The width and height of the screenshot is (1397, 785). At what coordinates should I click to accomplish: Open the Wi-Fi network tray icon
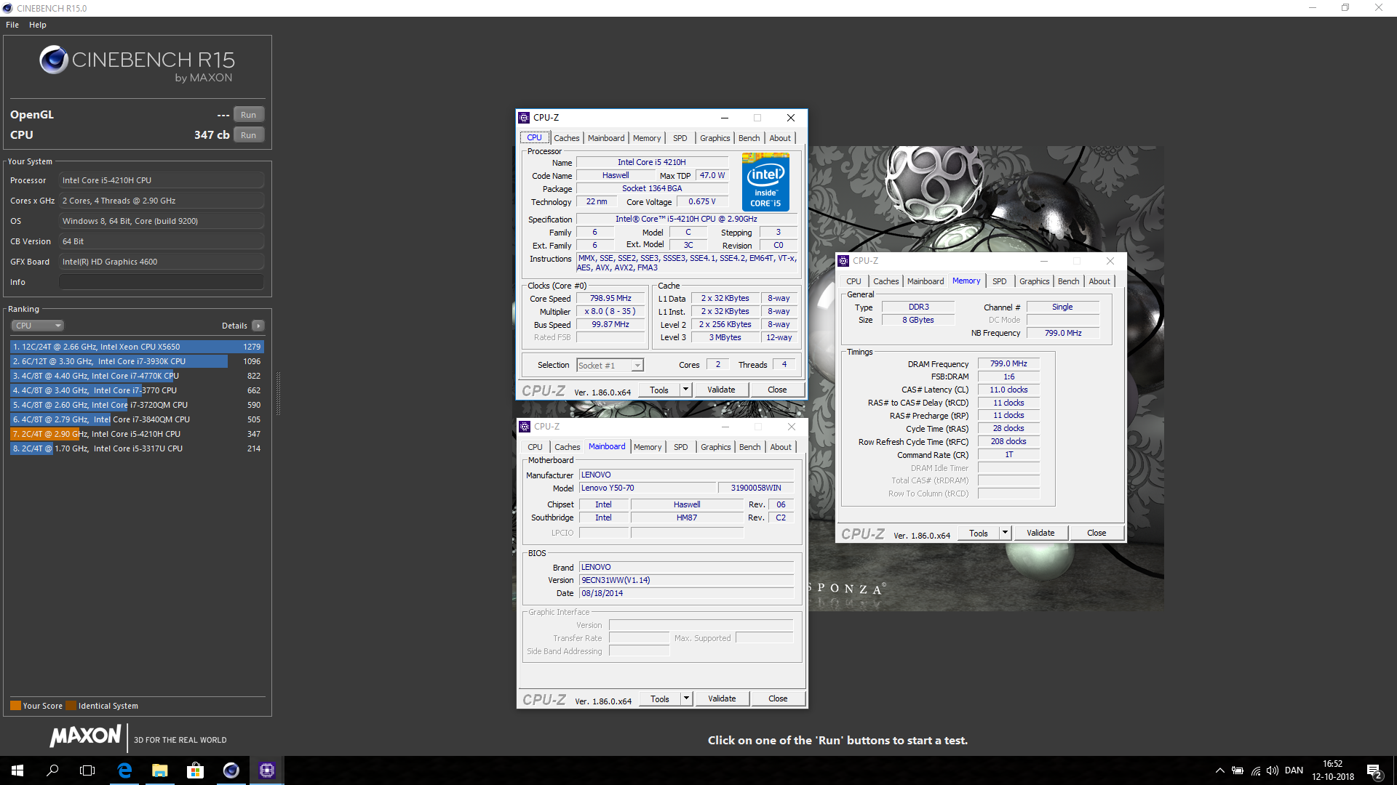[x=1255, y=770]
